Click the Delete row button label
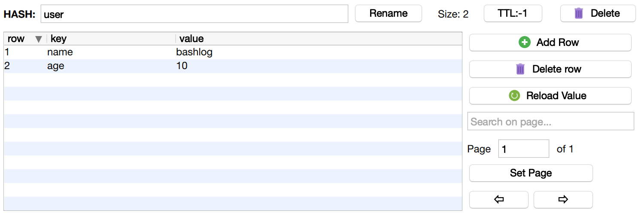 pyautogui.click(x=556, y=69)
